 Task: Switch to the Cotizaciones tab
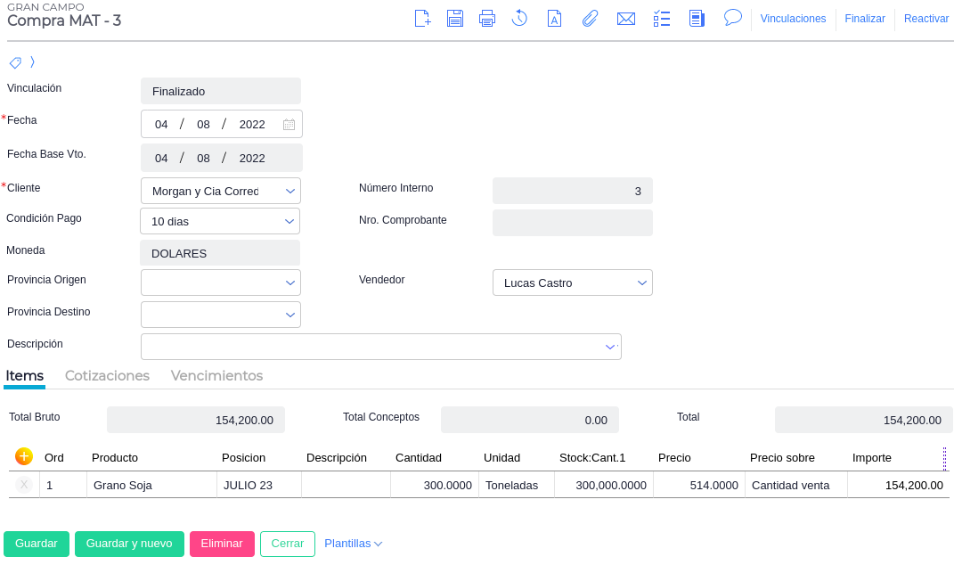107,376
